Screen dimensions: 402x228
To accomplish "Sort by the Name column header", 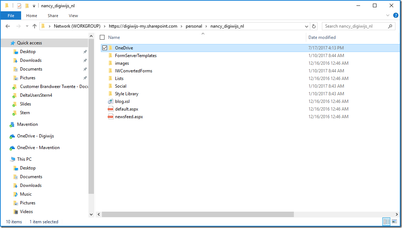I will coord(114,37).
